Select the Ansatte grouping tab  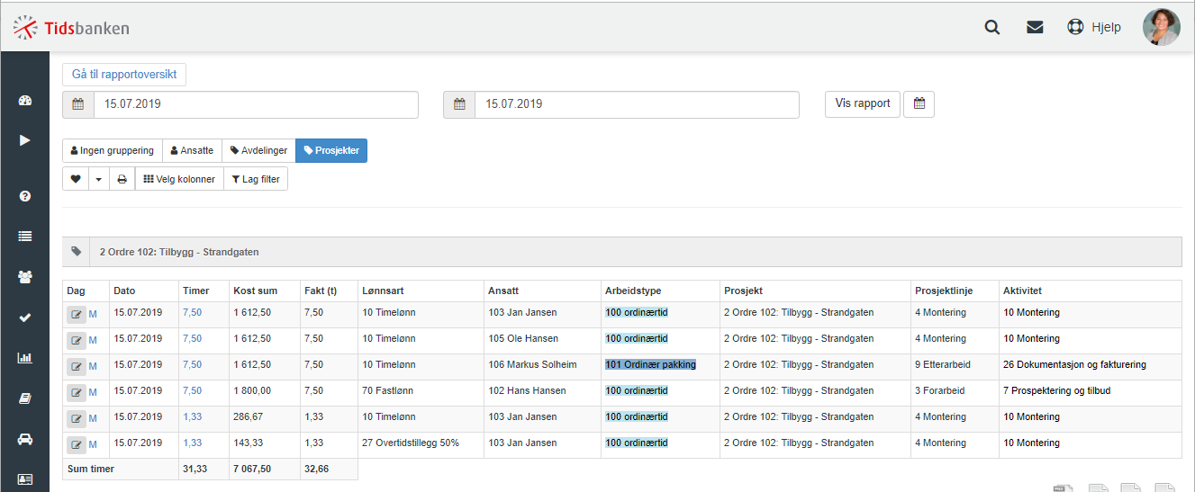(x=192, y=150)
